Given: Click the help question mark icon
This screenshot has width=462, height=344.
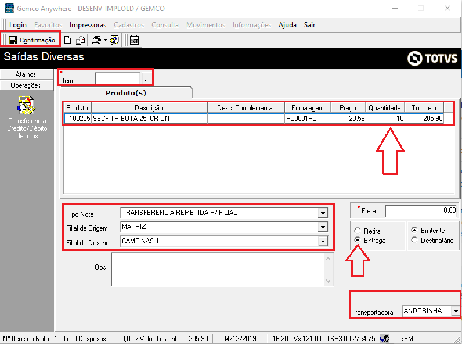Looking at the screenshot, I should point(114,40).
